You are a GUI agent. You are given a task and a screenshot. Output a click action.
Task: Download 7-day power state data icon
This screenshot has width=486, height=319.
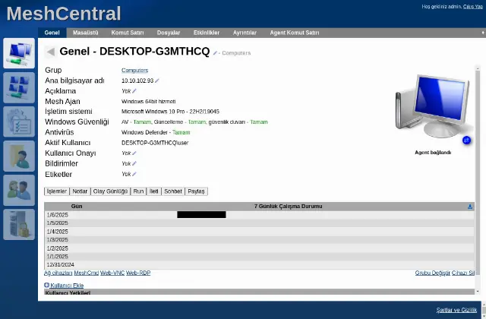tap(470, 207)
